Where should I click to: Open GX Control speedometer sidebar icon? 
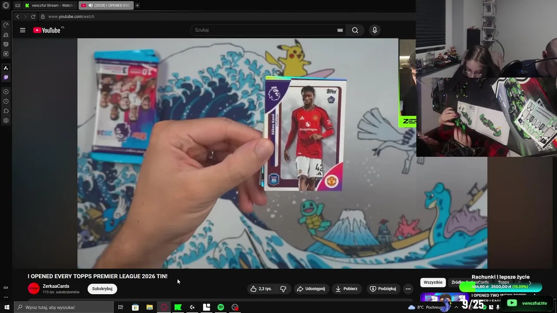click(x=6, y=25)
